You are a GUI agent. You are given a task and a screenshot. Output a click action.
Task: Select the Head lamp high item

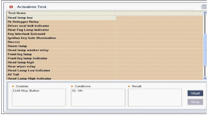point(105,62)
